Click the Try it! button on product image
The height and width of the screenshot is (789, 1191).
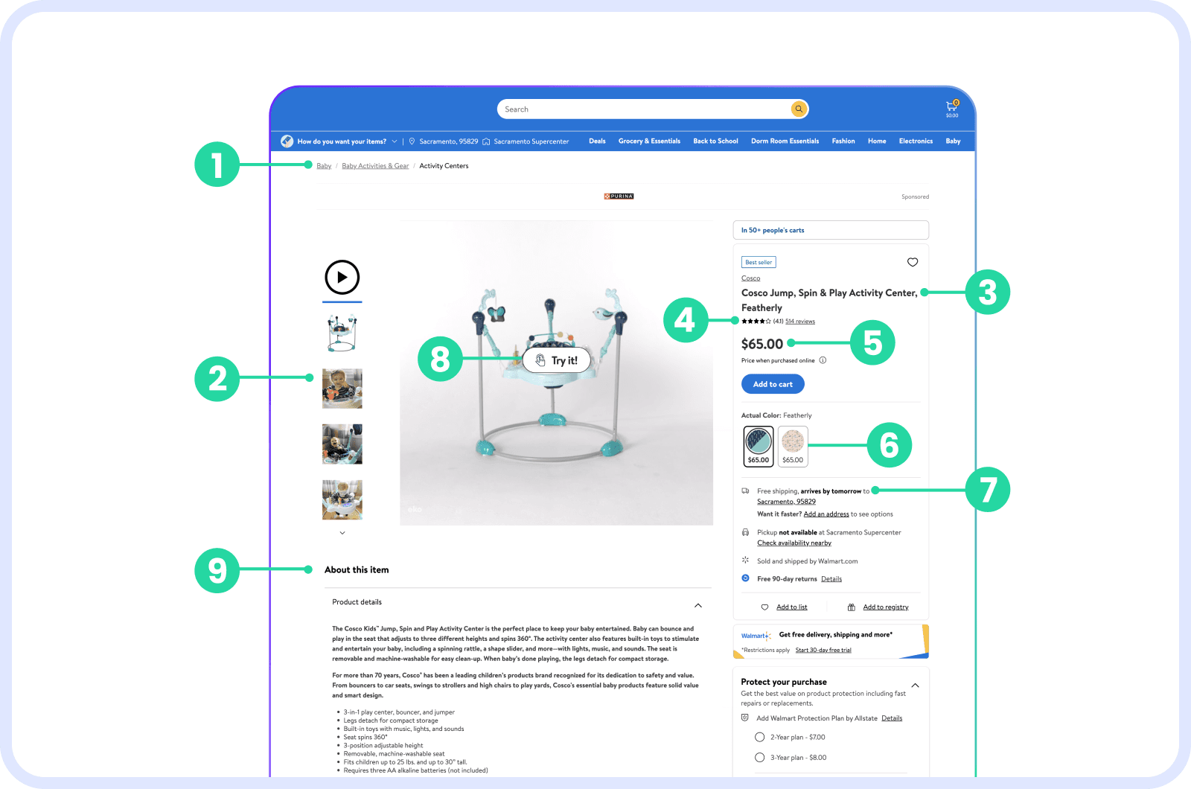tap(557, 360)
